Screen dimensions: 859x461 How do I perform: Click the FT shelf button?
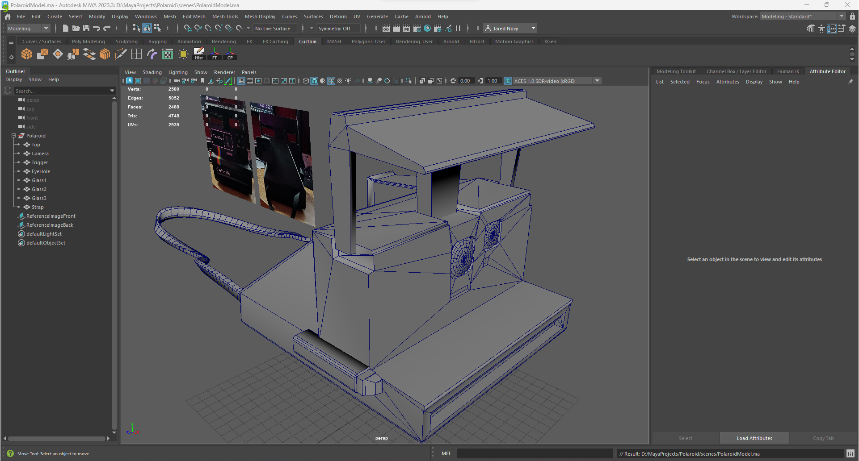[215, 54]
